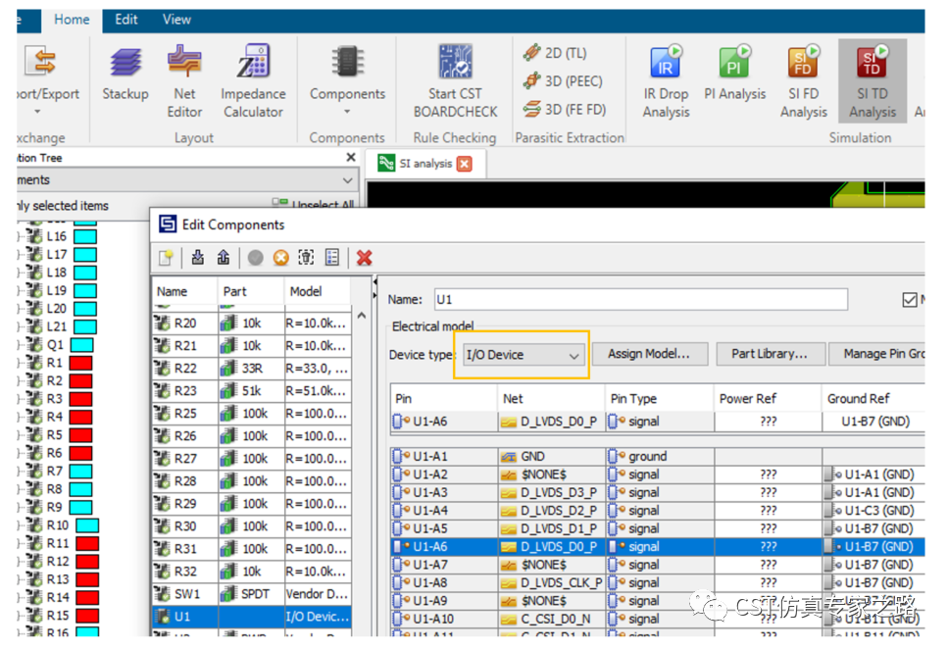Click the list properties toolbar icon
948x649 pixels.
click(x=332, y=258)
